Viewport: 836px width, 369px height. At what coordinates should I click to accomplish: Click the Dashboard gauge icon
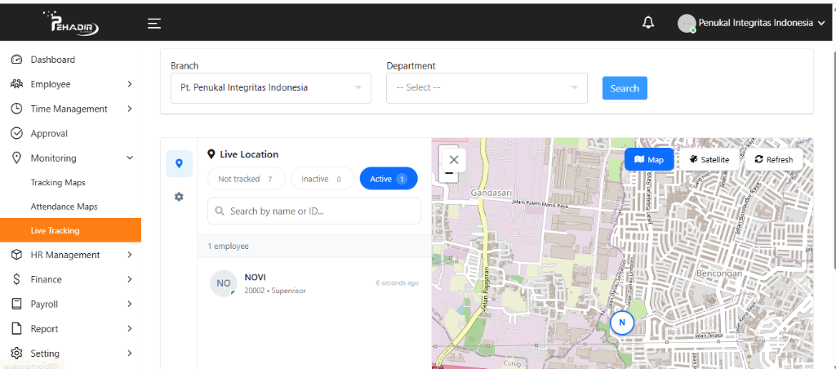[x=16, y=60]
